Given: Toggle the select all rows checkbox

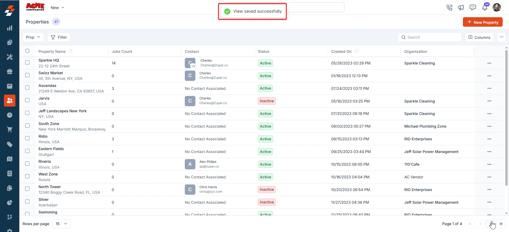Looking at the screenshot, I should (27, 51).
